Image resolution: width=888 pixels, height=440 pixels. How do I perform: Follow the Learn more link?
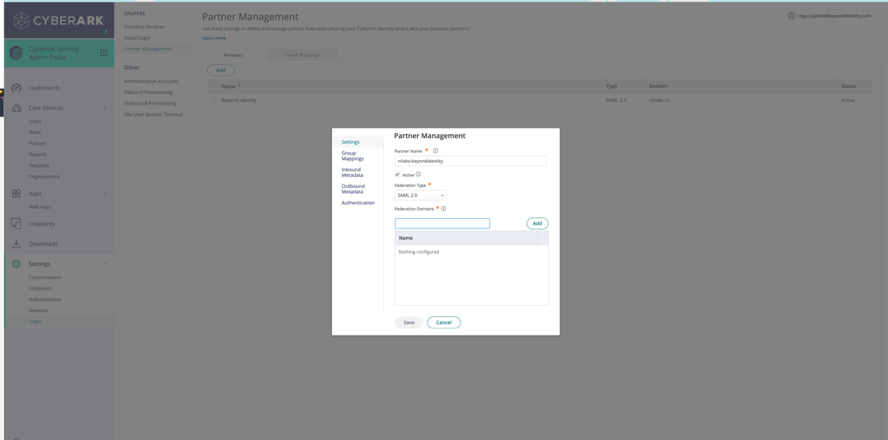click(214, 38)
